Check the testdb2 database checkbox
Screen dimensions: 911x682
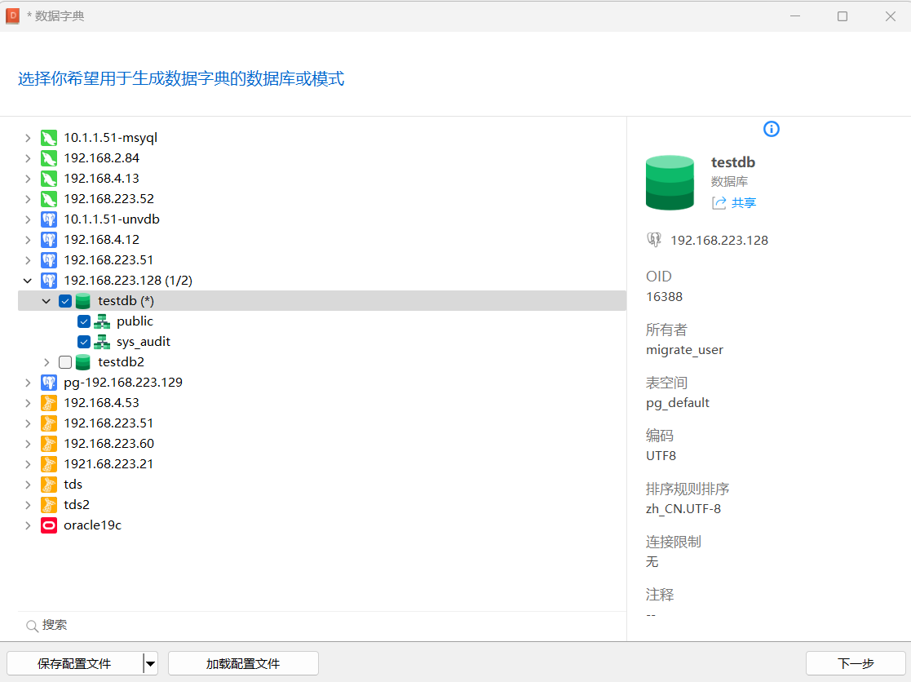coord(65,362)
